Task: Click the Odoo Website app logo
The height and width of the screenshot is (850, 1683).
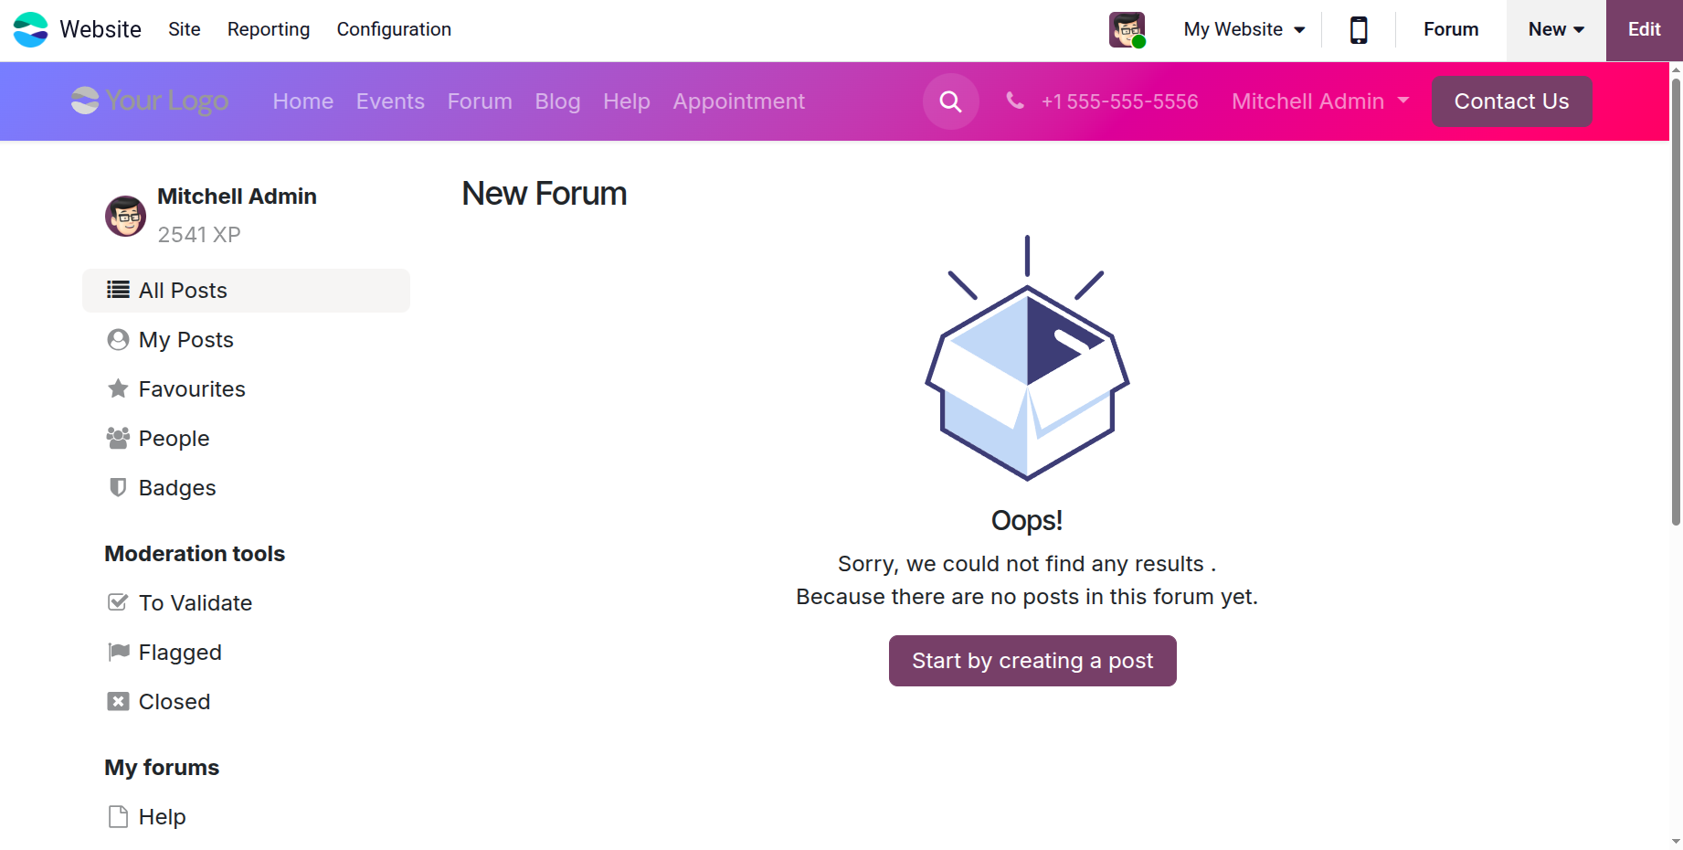Action: [31, 29]
